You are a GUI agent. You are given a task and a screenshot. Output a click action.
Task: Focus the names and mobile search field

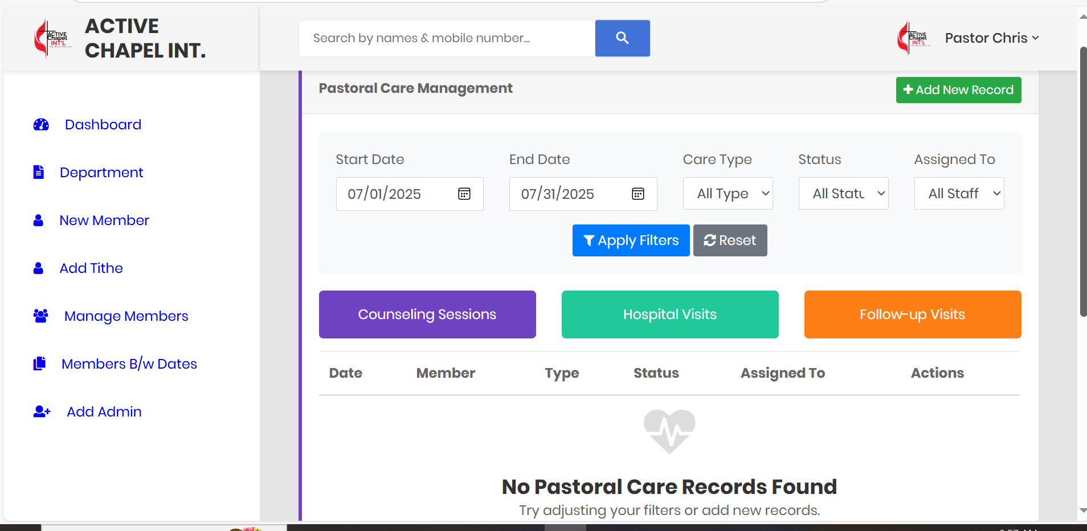click(x=447, y=38)
